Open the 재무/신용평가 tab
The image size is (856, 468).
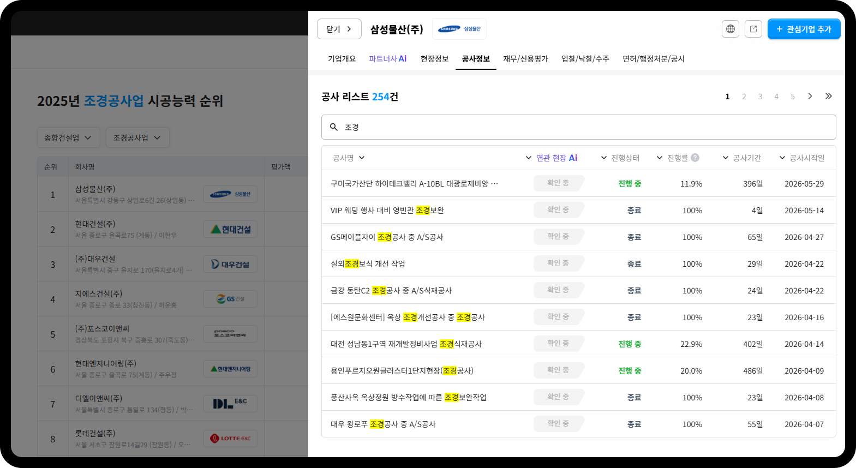[x=525, y=58]
